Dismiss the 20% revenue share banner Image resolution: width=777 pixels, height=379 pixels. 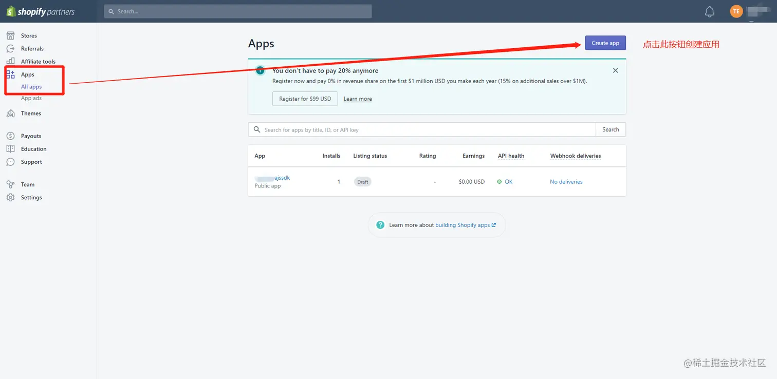tap(616, 70)
